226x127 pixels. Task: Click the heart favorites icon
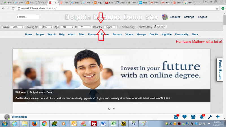click(x=184, y=117)
